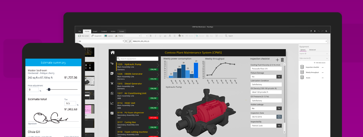363x137 pixels.
Task: Switch to Advanced tab in Equipment panel
Action: pyautogui.click(x=312, y=50)
